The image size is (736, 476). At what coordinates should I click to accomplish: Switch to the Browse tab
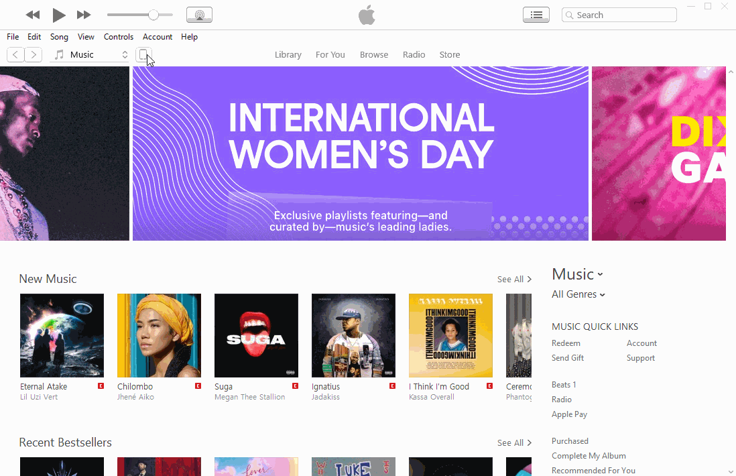pos(373,54)
